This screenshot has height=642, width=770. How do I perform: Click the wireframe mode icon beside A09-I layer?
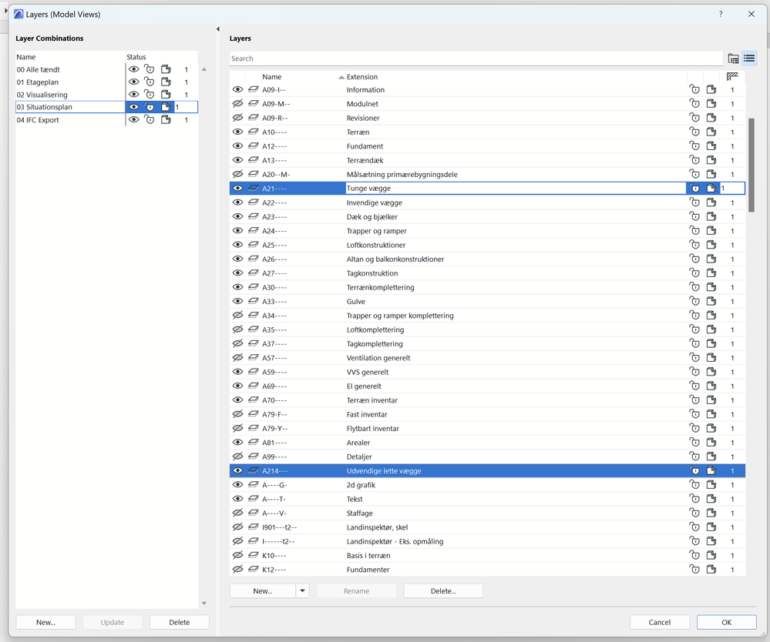[x=253, y=89]
